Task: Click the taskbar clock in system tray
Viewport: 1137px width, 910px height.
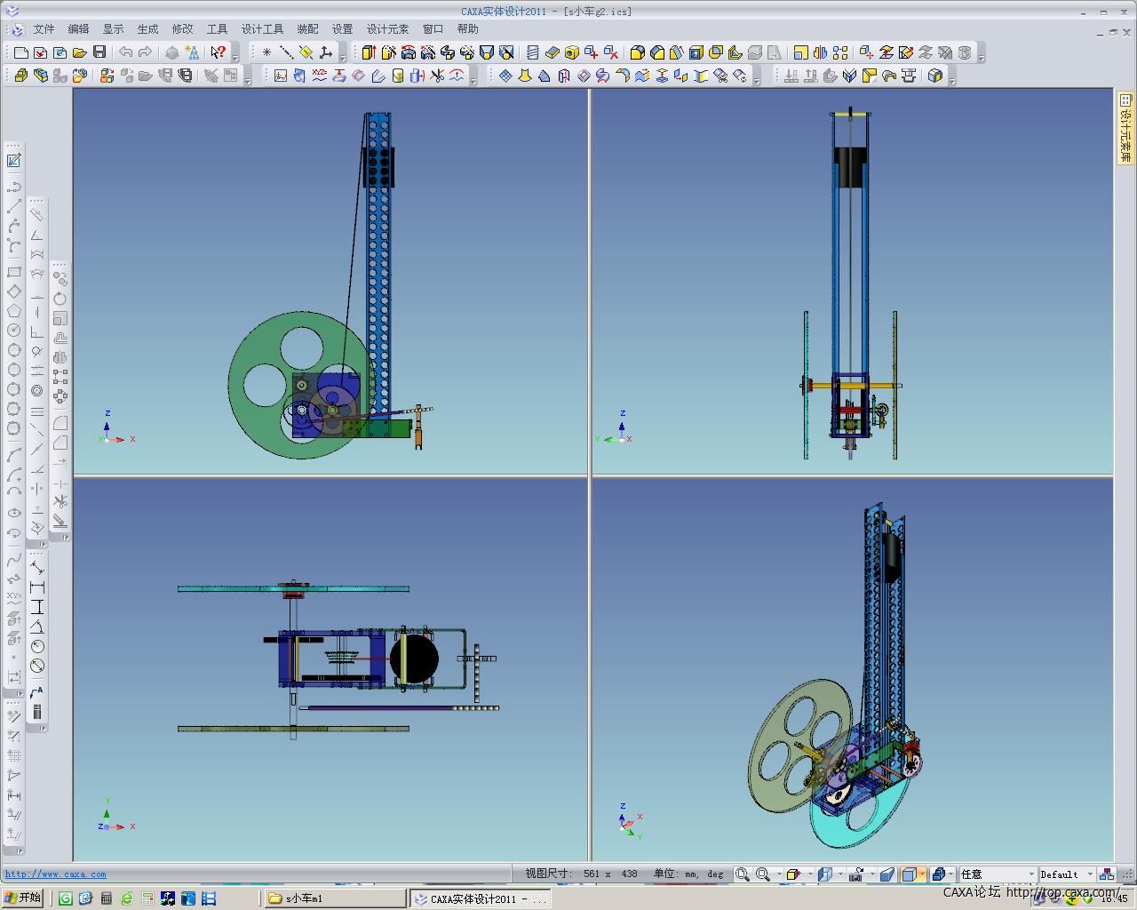Action: [1114, 899]
